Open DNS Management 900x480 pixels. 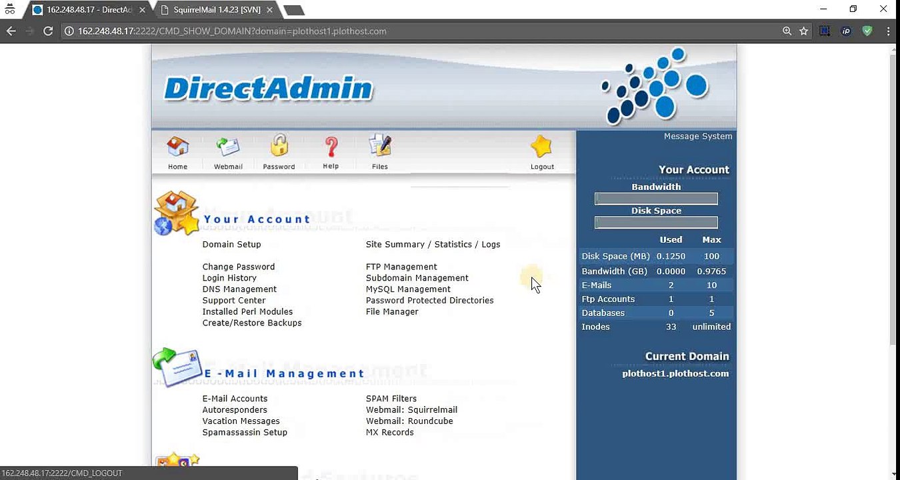[x=239, y=289]
